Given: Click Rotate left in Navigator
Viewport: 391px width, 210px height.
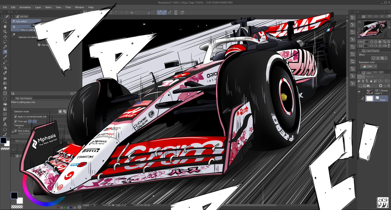Looking at the screenshot, I should (372, 46).
